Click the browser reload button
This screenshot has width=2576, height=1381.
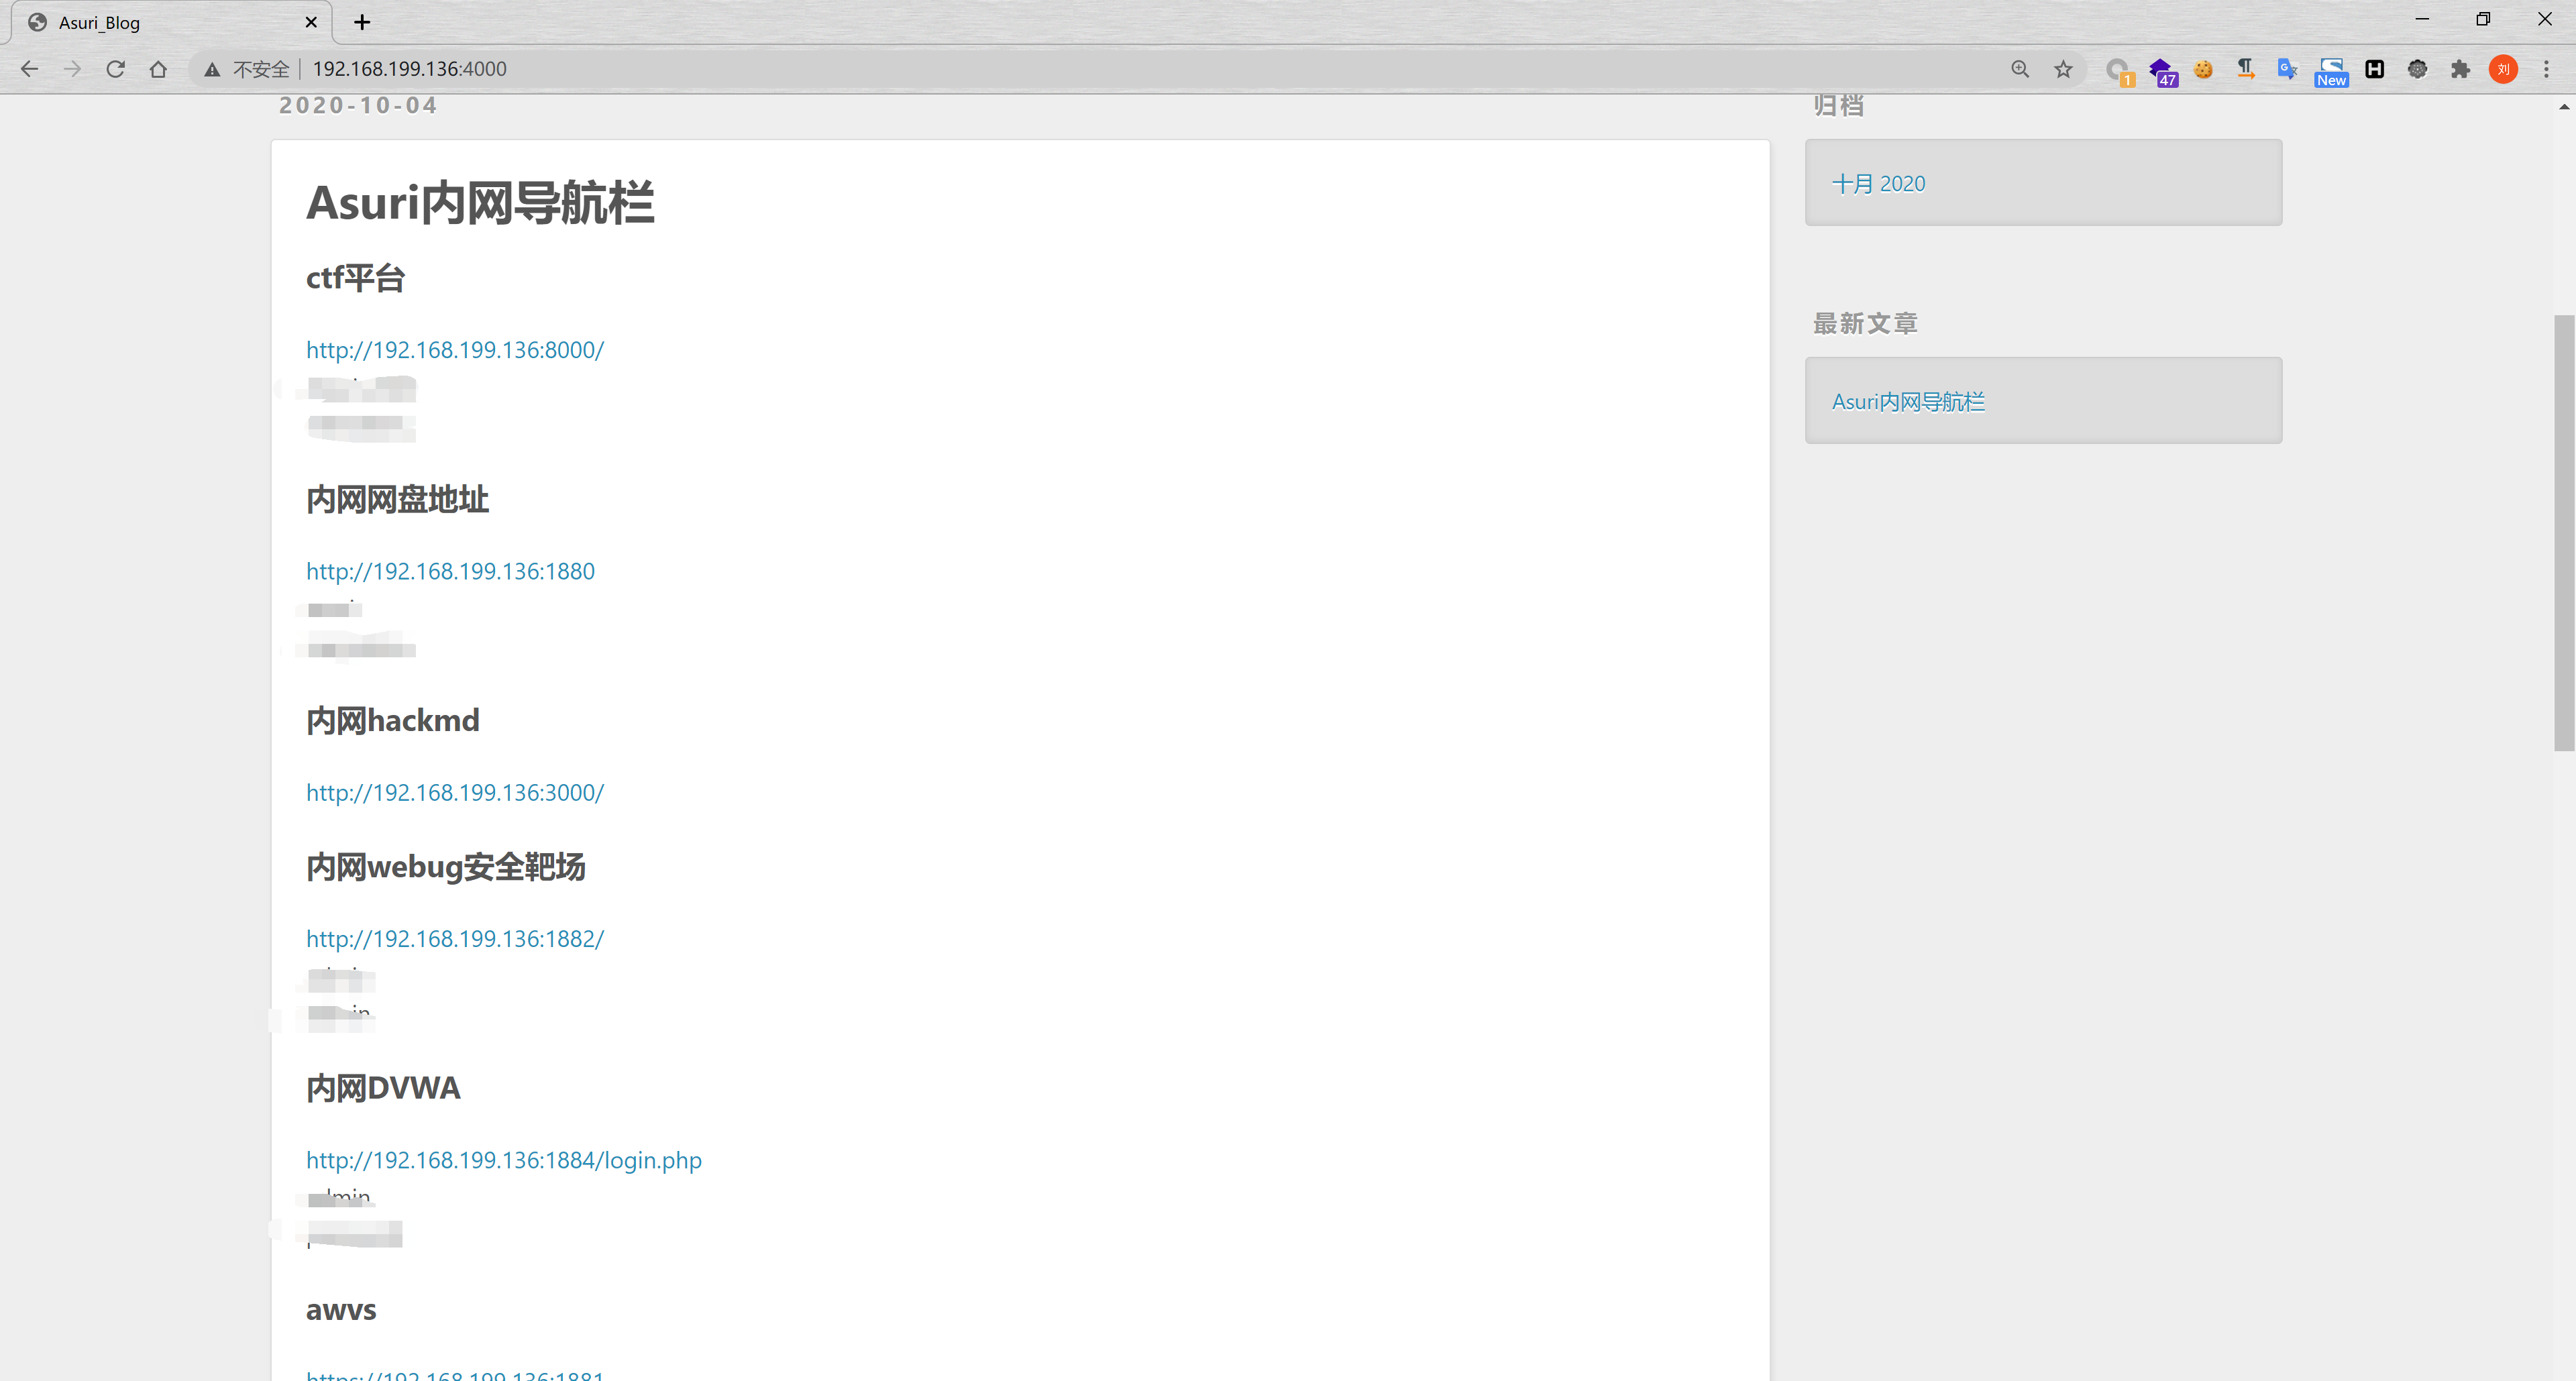click(x=115, y=69)
